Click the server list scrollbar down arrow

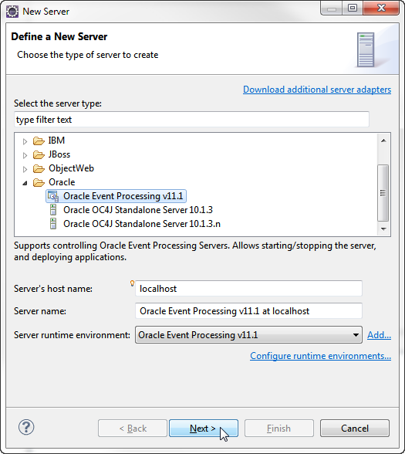point(383,229)
